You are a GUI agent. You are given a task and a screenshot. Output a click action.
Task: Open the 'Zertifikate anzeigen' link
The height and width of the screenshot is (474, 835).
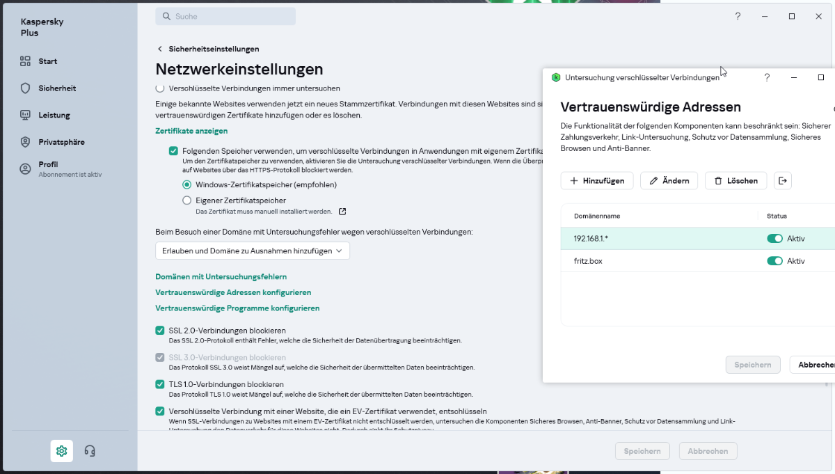[x=191, y=131]
